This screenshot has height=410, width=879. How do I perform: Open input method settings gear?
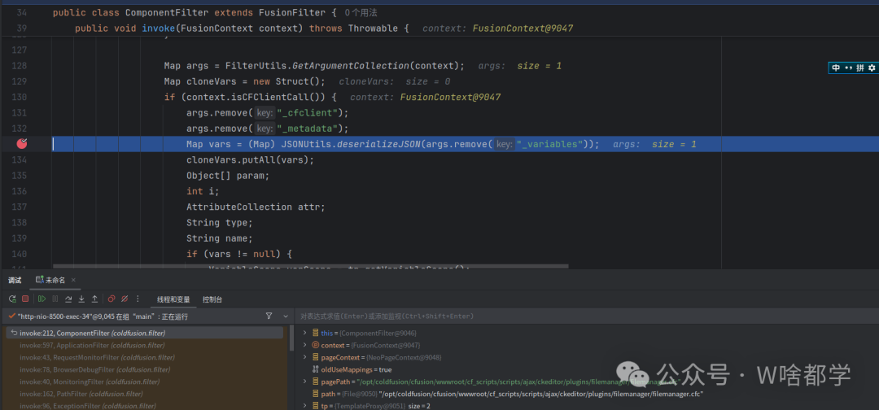[871, 68]
